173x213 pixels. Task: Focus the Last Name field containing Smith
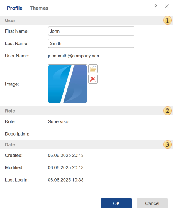tap(91, 43)
